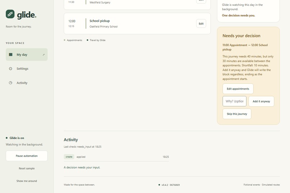Open My day in sidebar
The height and width of the screenshot is (193, 290).
[x=27, y=55]
